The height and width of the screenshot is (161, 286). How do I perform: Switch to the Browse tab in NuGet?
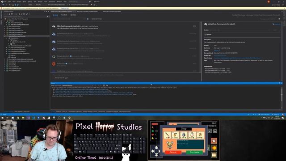point(55,15)
